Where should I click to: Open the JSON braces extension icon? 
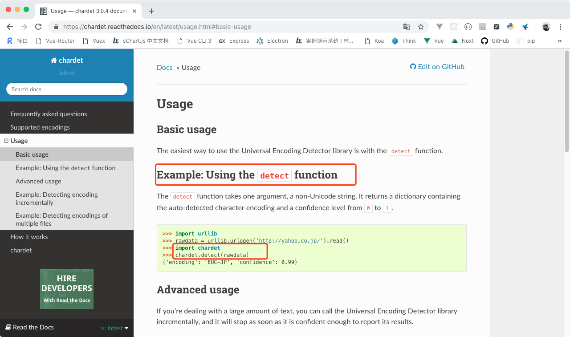pyautogui.click(x=468, y=27)
